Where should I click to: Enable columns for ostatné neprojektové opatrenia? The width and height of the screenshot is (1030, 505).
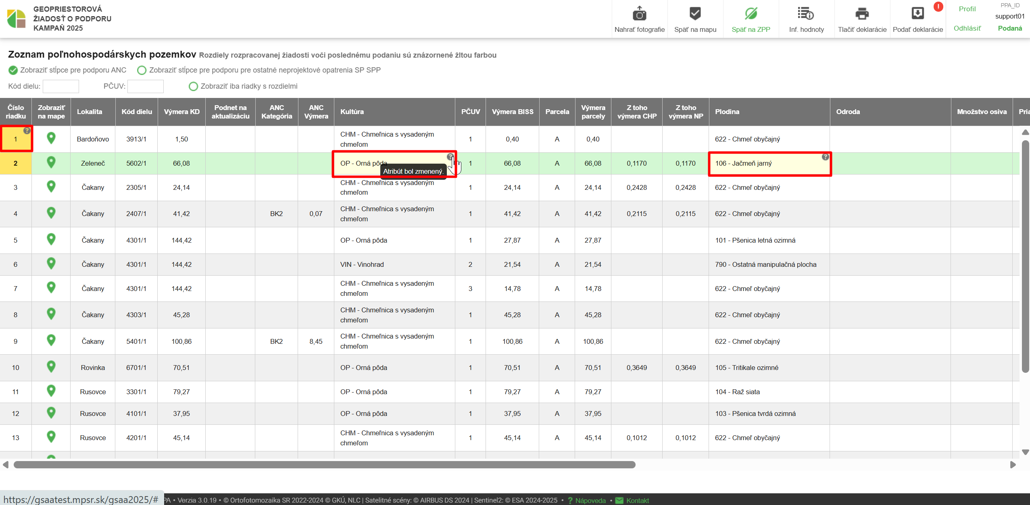pos(142,70)
